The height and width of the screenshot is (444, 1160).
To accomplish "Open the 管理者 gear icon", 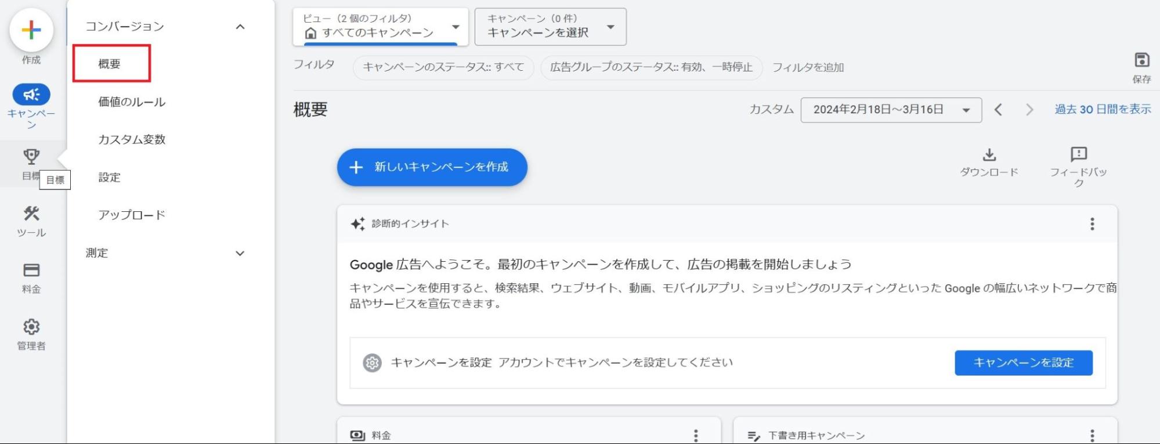I will point(31,327).
